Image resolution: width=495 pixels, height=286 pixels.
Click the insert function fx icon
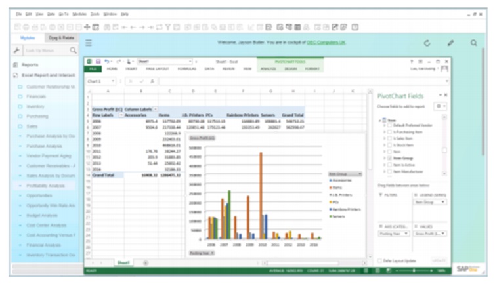pyautogui.click(x=152, y=81)
